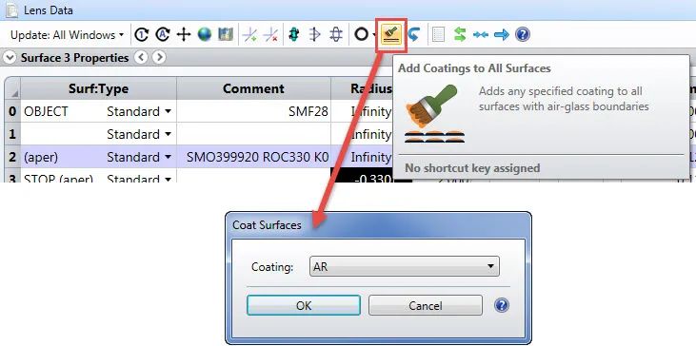696x346 pixels.
Task: Click the black cross tilt/decenter toolbar icon
Action: pos(184,34)
